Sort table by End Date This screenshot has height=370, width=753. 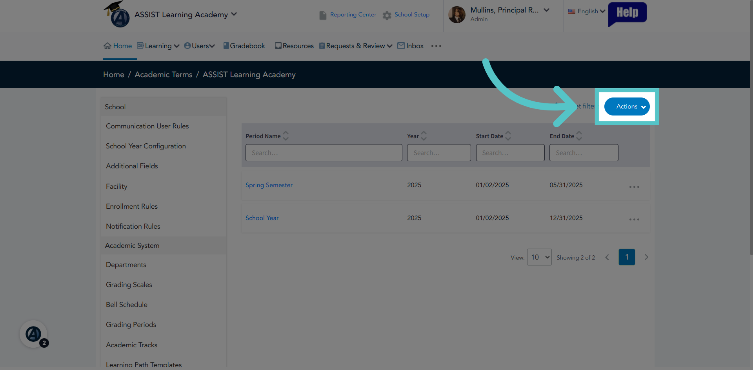click(579, 136)
